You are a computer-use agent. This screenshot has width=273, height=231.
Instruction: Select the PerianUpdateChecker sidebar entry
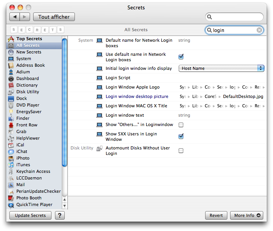coord(34,192)
